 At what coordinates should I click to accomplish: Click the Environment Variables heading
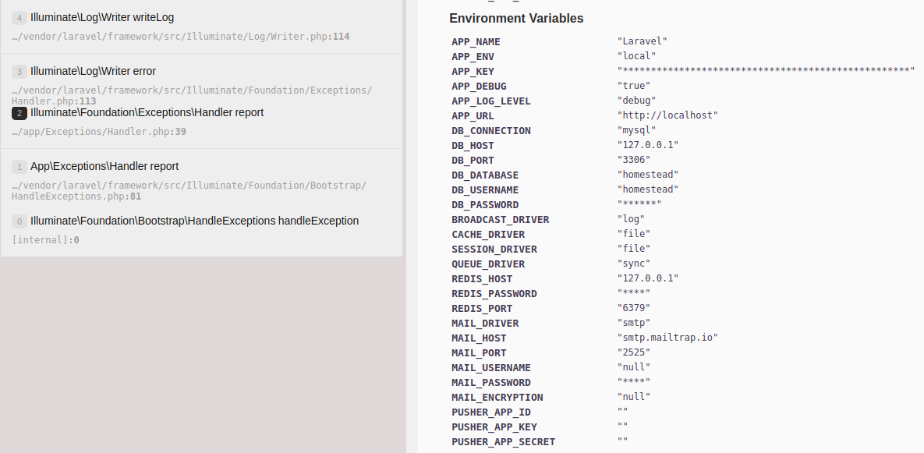516,19
